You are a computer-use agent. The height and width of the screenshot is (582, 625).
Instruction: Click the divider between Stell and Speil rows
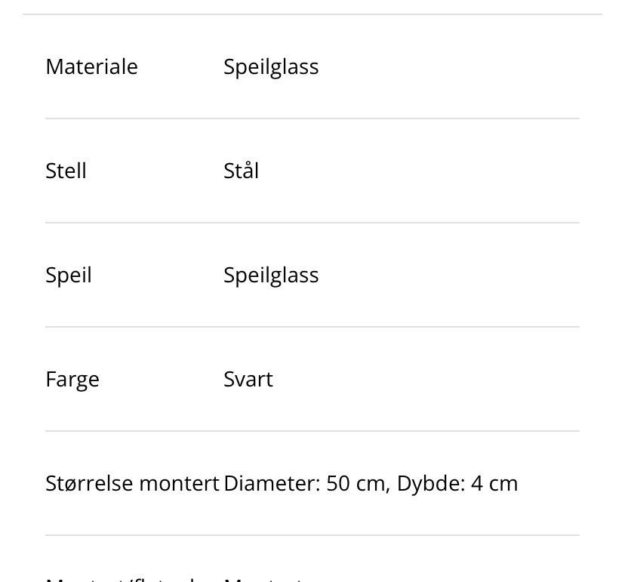(312, 223)
